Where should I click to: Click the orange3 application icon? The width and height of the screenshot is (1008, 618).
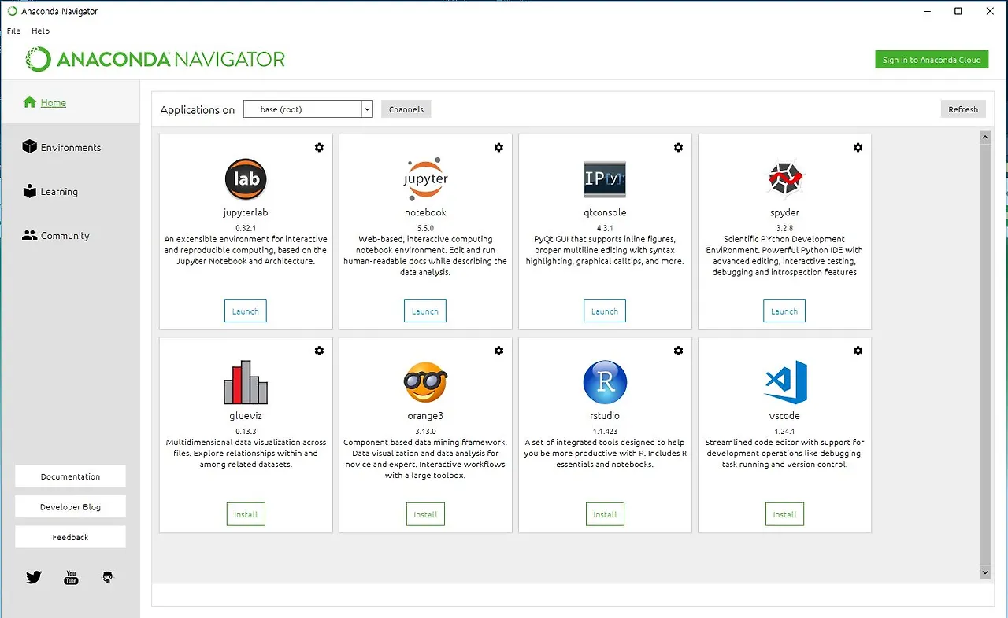pos(425,383)
